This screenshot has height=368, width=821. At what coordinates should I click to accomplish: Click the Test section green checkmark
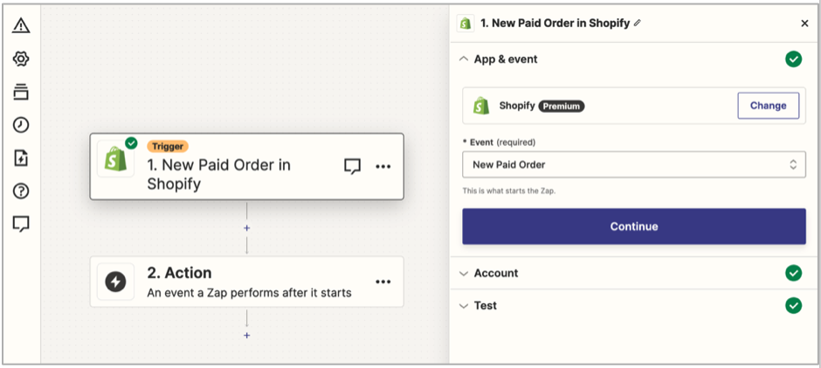pos(793,306)
